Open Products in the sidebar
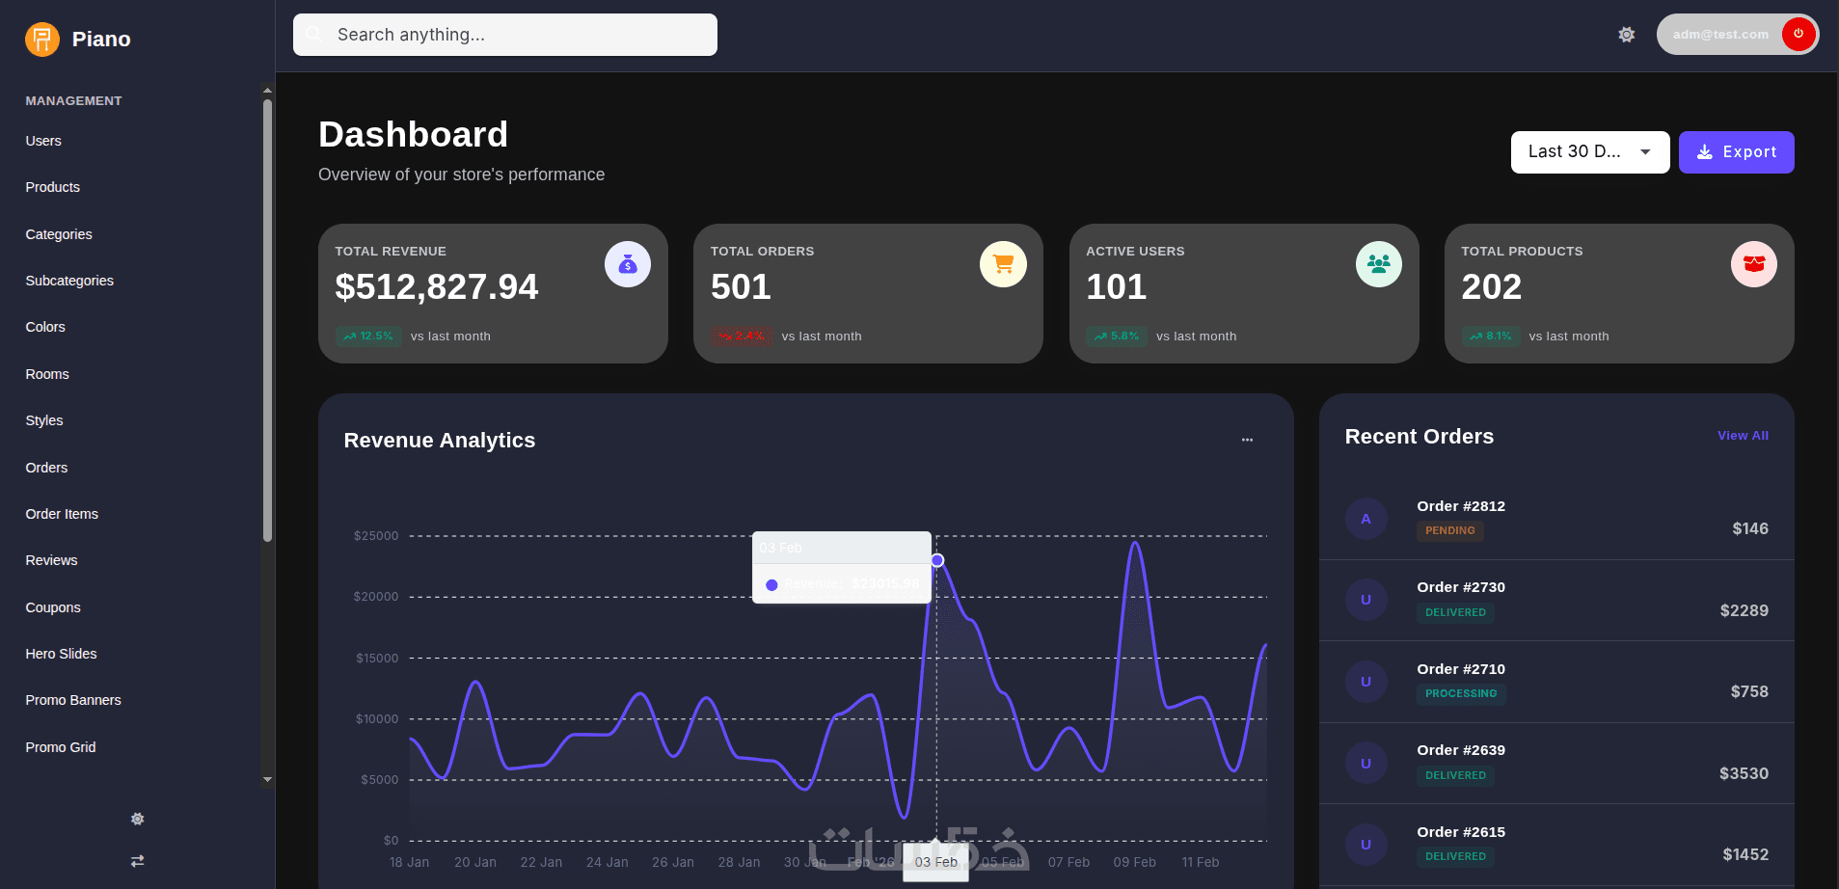 point(53,187)
